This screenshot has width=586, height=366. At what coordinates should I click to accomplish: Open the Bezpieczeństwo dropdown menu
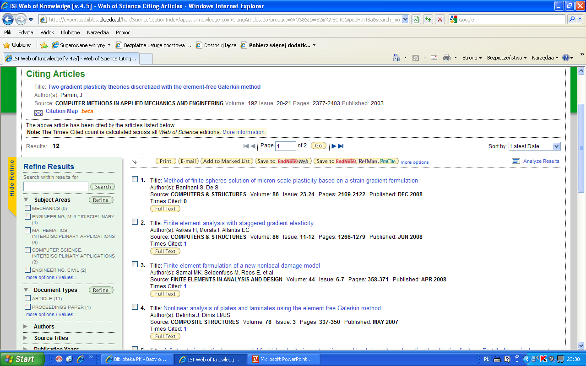507,58
